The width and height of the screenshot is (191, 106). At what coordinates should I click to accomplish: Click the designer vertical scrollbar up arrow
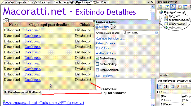coord(153,7)
